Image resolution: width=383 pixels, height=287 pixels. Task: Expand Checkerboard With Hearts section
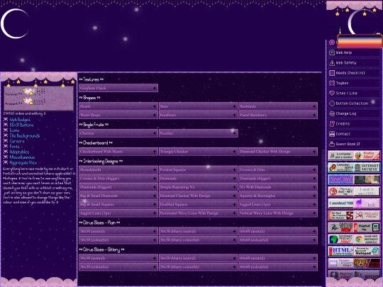pyautogui.click(x=118, y=152)
